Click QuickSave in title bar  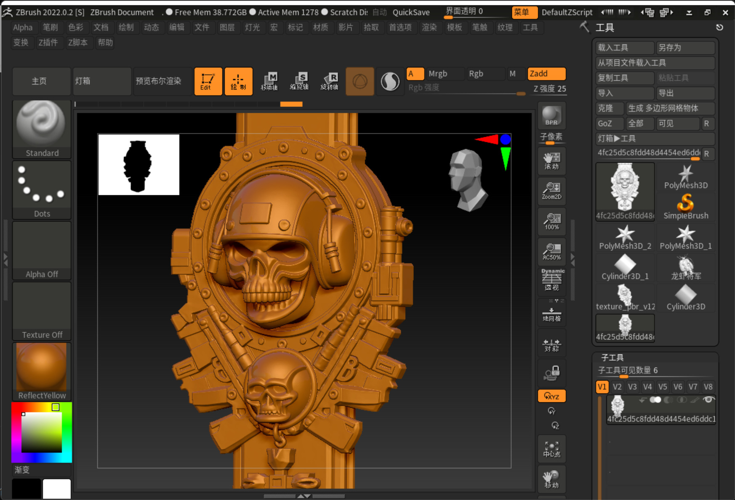coord(411,12)
